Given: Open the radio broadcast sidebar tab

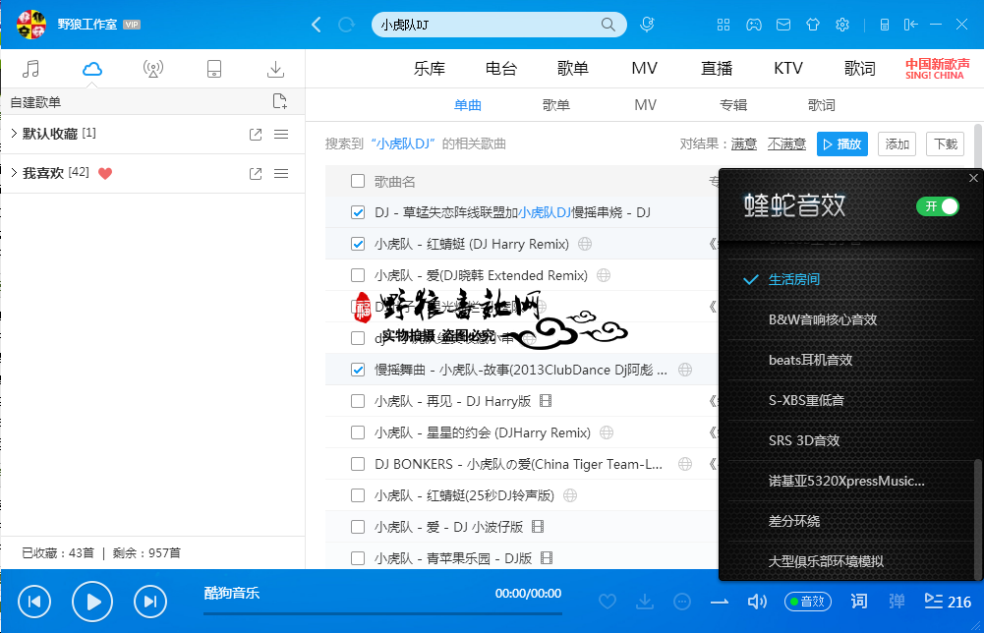Looking at the screenshot, I should point(153,69).
